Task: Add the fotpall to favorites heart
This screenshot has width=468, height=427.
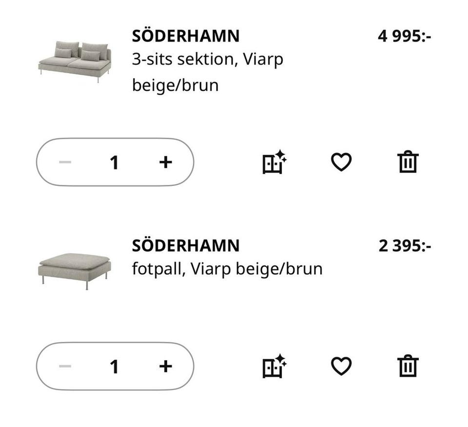Action: (x=341, y=366)
